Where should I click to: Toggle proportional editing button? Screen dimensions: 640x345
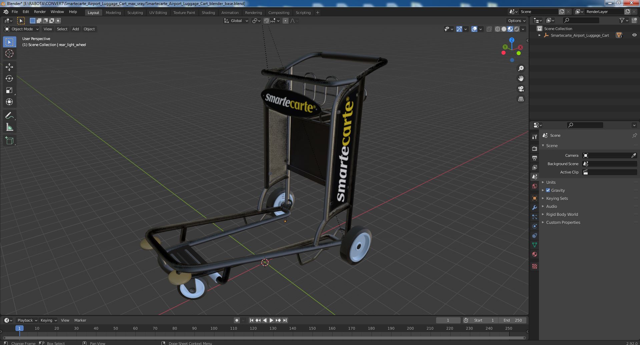(x=285, y=21)
